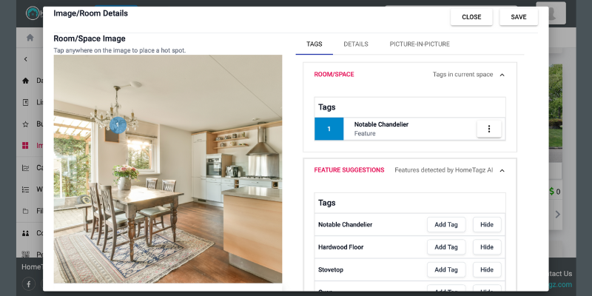
Task: Click the HomeTagz logo in top bar
Action: coord(33,13)
